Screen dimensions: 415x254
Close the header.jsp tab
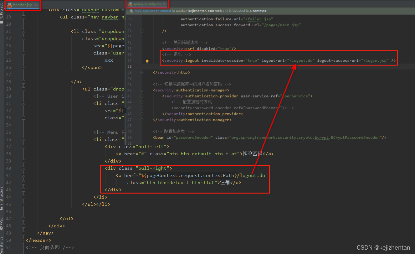tap(36, 5)
